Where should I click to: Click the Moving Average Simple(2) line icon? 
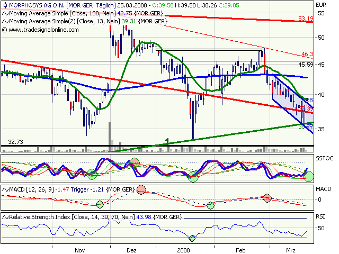[x=5, y=22]
